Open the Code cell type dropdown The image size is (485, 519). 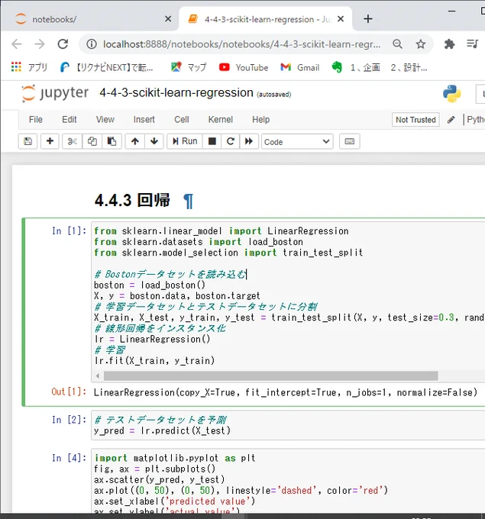[297, 142]
